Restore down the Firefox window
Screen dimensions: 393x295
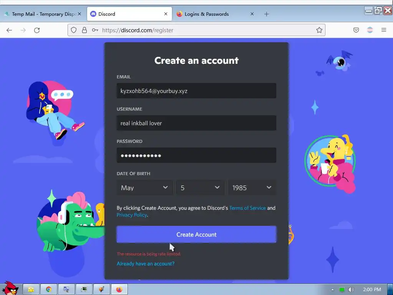(x=378, y=11)
